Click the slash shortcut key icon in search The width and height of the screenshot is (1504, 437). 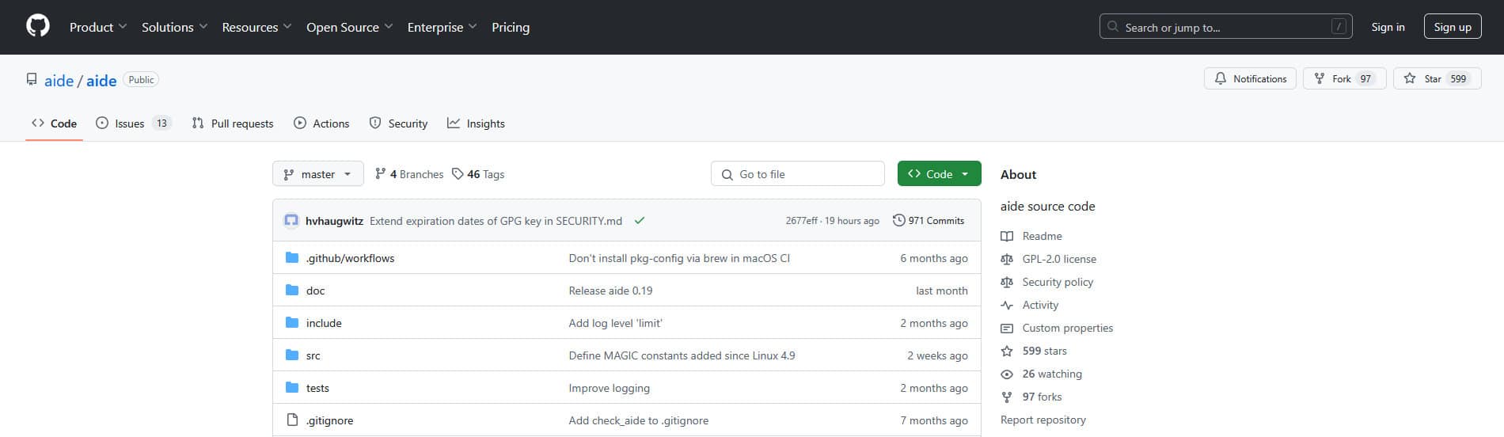(1339, 27)
